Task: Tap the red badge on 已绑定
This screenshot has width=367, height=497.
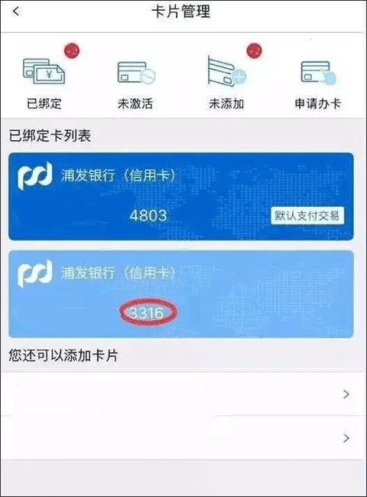Action: click(x=72, y=51)
